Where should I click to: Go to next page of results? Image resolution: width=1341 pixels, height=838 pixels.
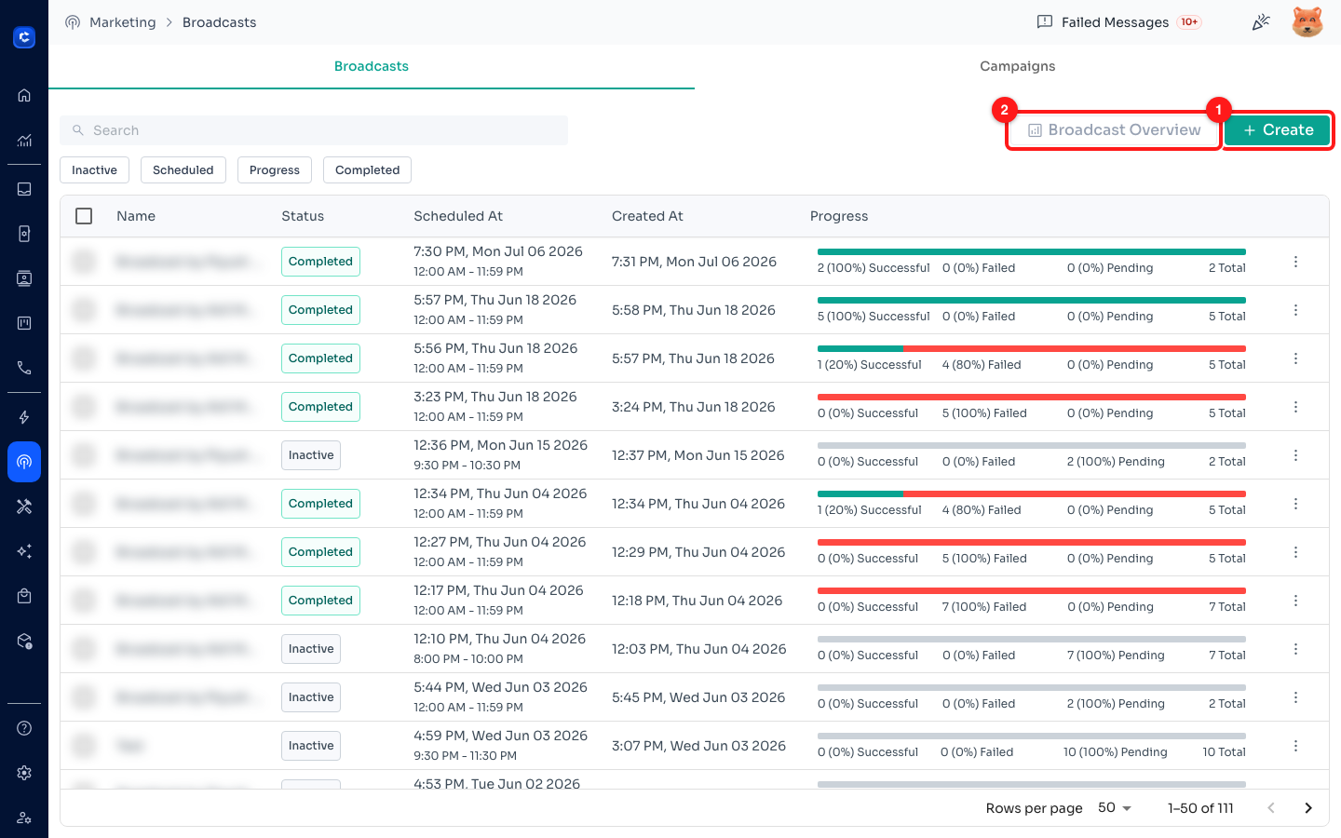1308,808
